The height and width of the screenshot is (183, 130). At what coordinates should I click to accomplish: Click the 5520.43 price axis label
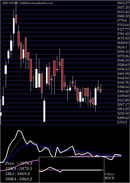pyautogui.click(x=123, y=65)
